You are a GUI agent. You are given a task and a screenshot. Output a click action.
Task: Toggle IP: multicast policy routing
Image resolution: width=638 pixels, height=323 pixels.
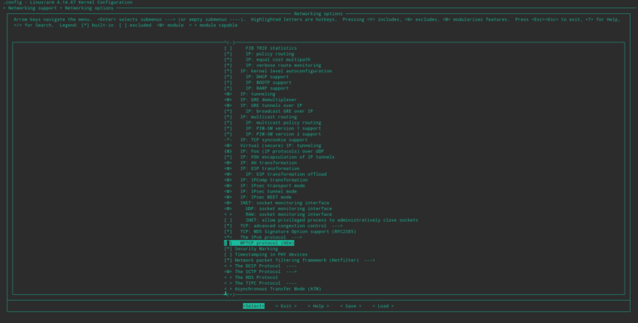[272, 122]
